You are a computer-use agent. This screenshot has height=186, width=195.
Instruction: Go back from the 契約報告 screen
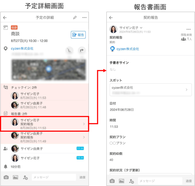[x=111, y=17]
